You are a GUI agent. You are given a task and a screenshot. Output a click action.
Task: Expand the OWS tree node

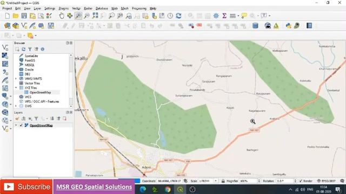coord(16,106)
